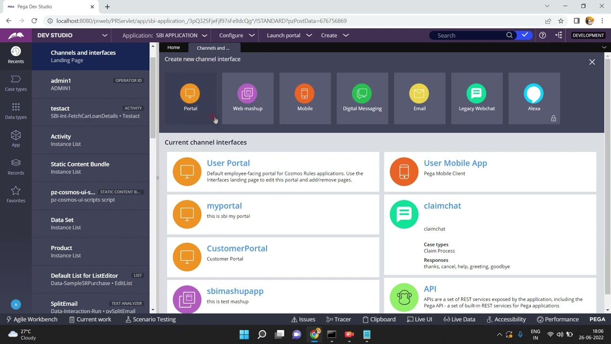Open the Accessibility inspector
The height and width of the screenshot is (344, 611).
[506, 319]
